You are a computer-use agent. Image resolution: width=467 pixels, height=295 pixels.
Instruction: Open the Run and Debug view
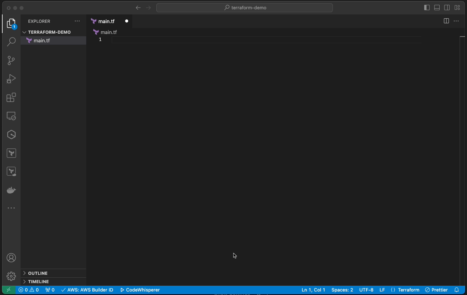11,79
